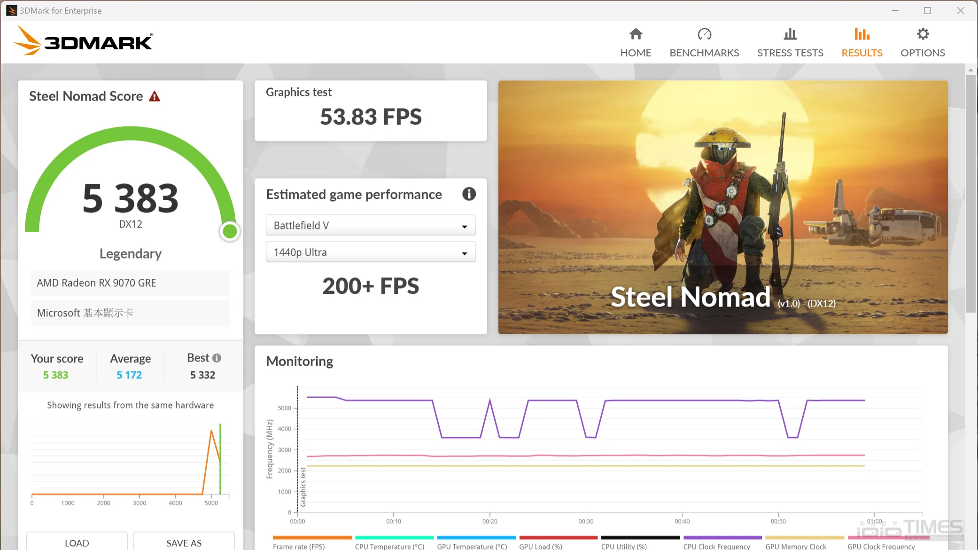Click the Legendary rating label
Image resolution: width=978 pixels, height=550 pixels.
point(131,254)
